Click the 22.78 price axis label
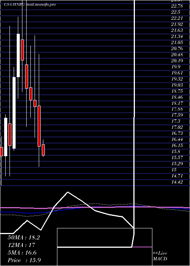190x266 pixels. (177, 6)
